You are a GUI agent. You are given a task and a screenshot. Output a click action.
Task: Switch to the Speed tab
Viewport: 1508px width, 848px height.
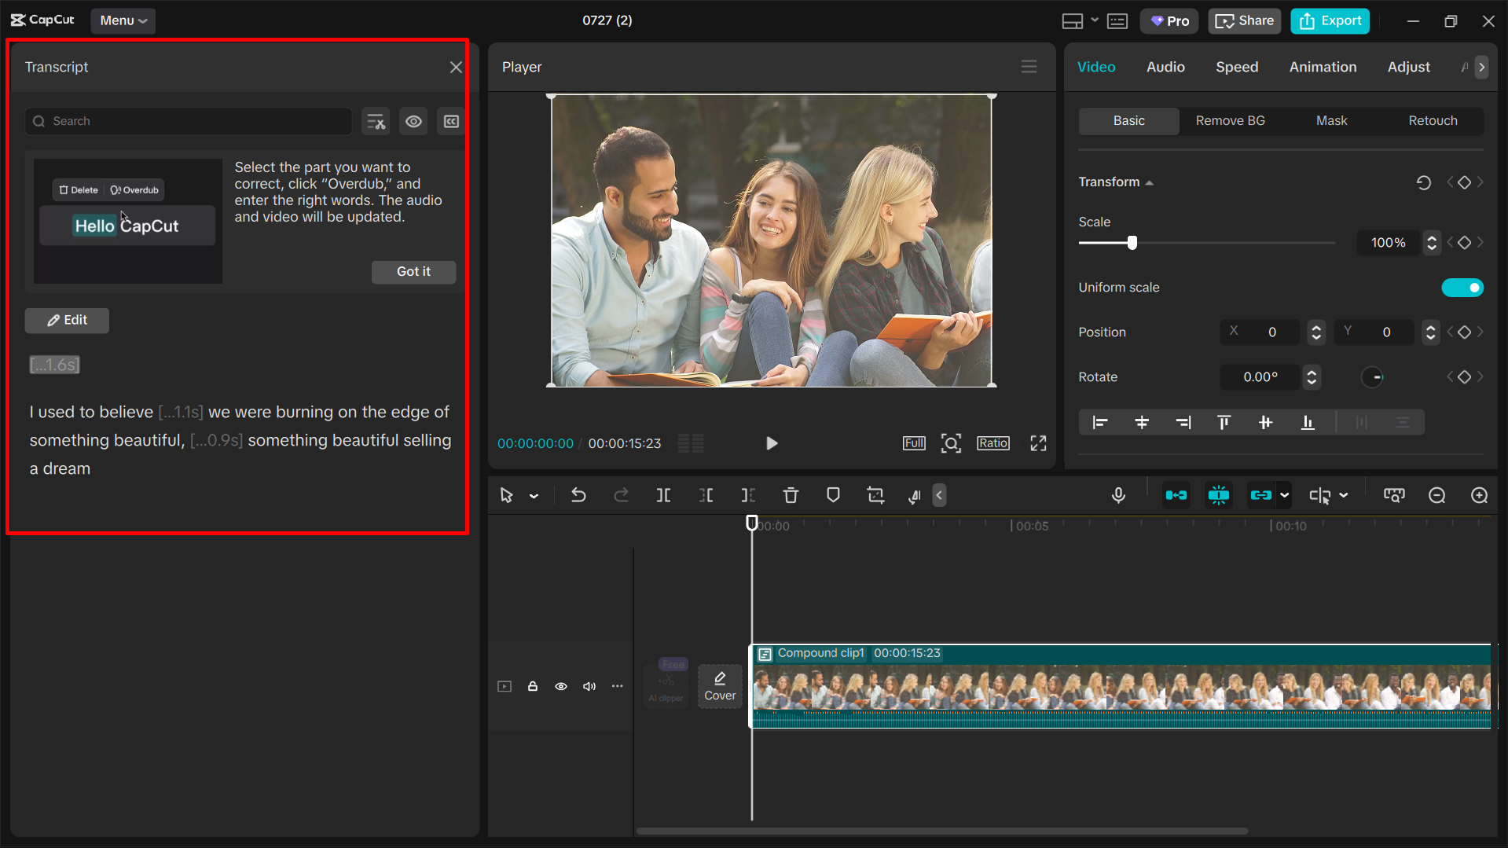pos(1237,67)
